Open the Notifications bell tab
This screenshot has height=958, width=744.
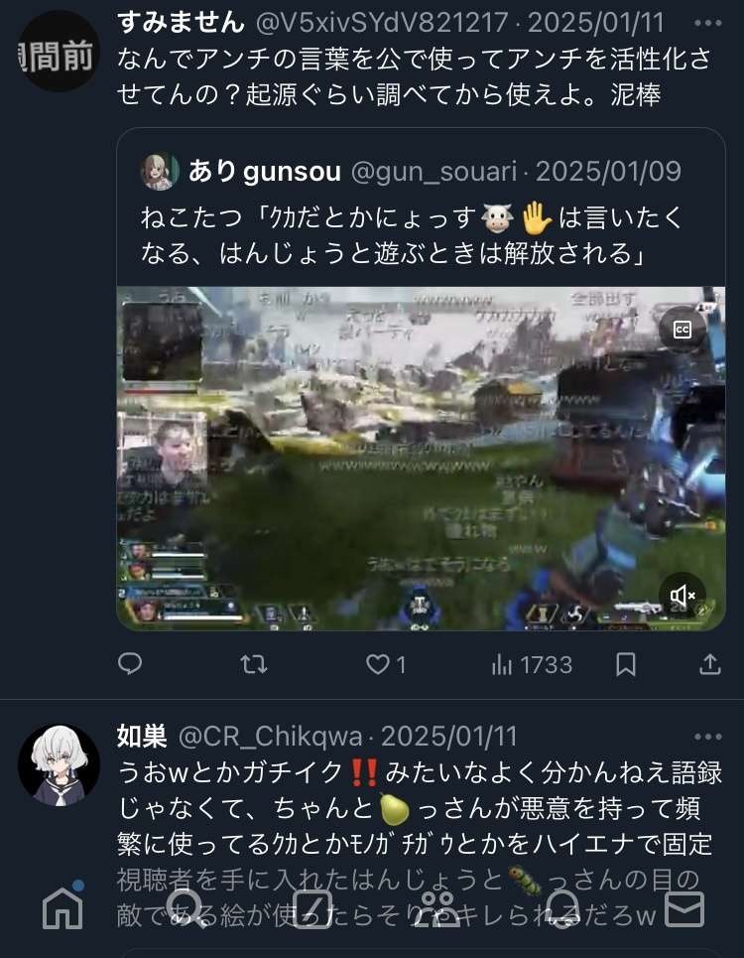click(560, 908)
